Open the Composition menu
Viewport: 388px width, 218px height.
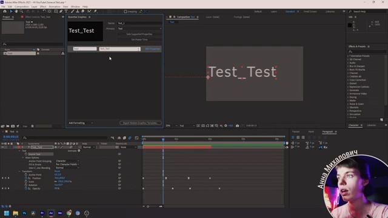pos(22,7)
